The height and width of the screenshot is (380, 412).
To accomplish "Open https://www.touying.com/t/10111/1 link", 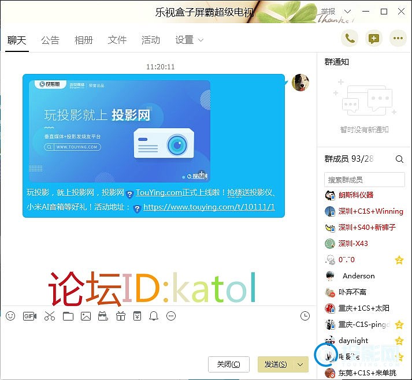I will coord(209,207).
